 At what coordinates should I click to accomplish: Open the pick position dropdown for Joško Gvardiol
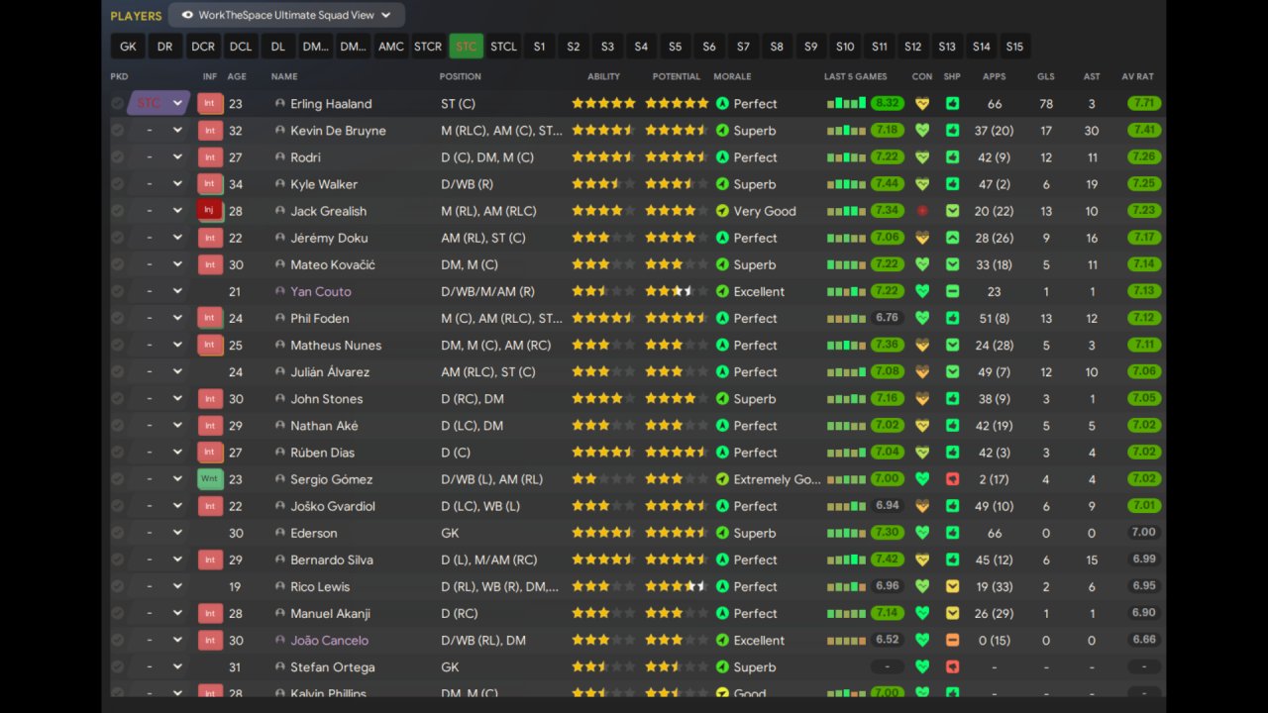click(x=158, y=506)
